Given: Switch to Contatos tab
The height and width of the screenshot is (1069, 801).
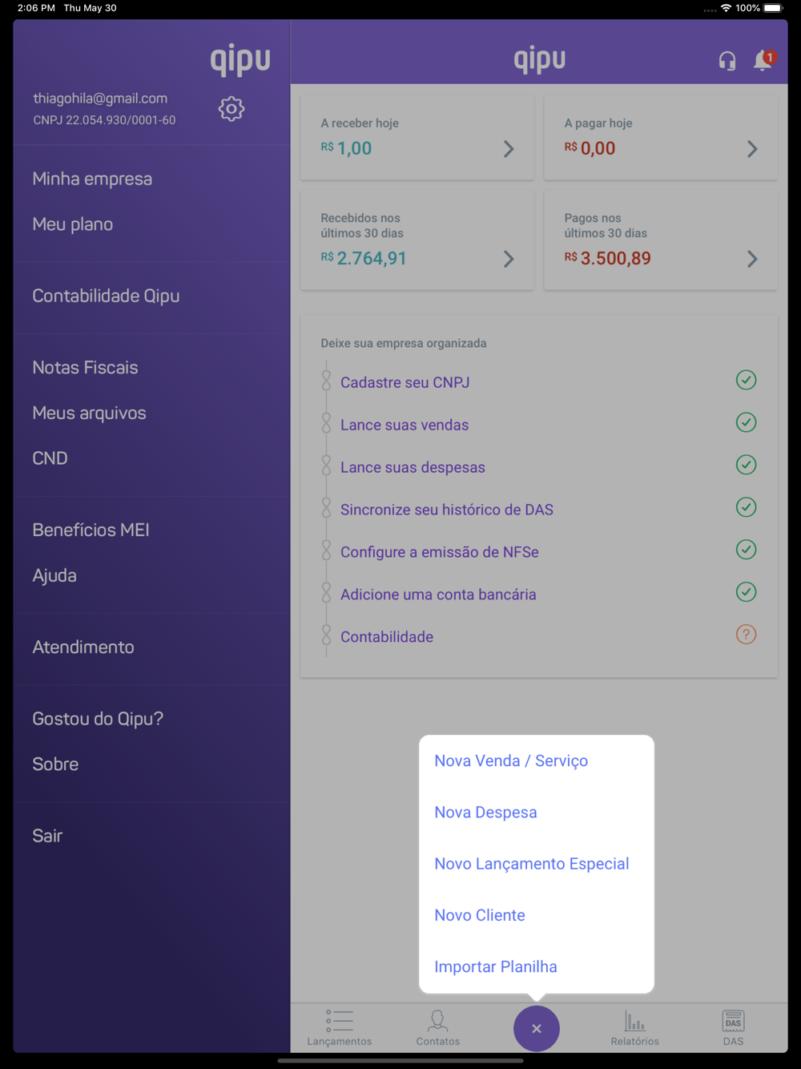Looking at the screenshot, I should 437,1027.
